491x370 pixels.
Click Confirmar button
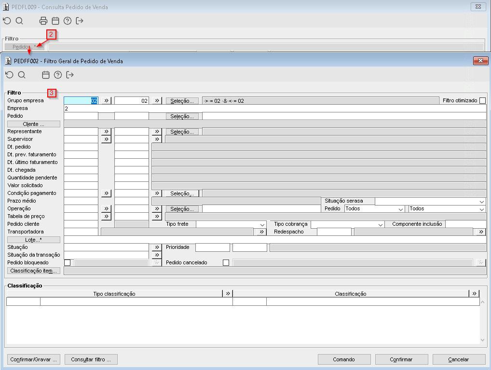pyautogui.click(x=401, y=359)
